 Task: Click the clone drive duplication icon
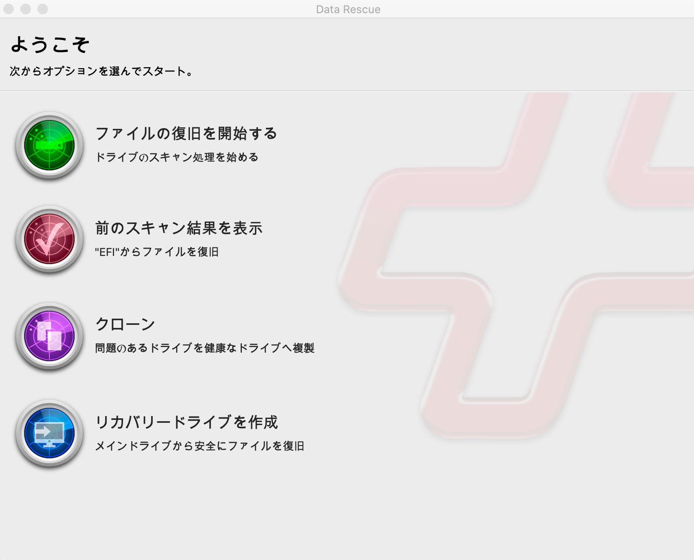[x=49, y=336]
